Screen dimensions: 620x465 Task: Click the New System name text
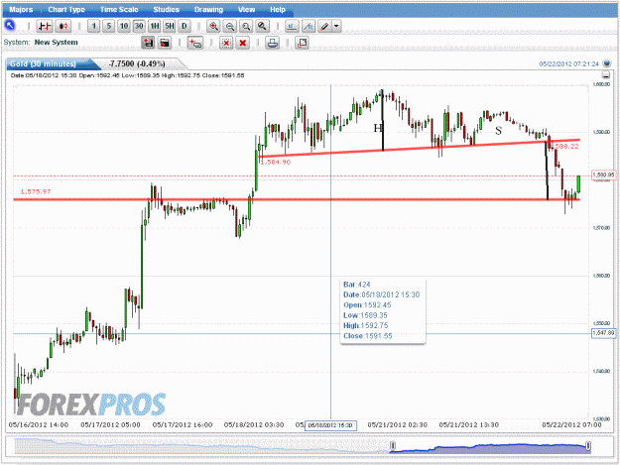[57, 43]
